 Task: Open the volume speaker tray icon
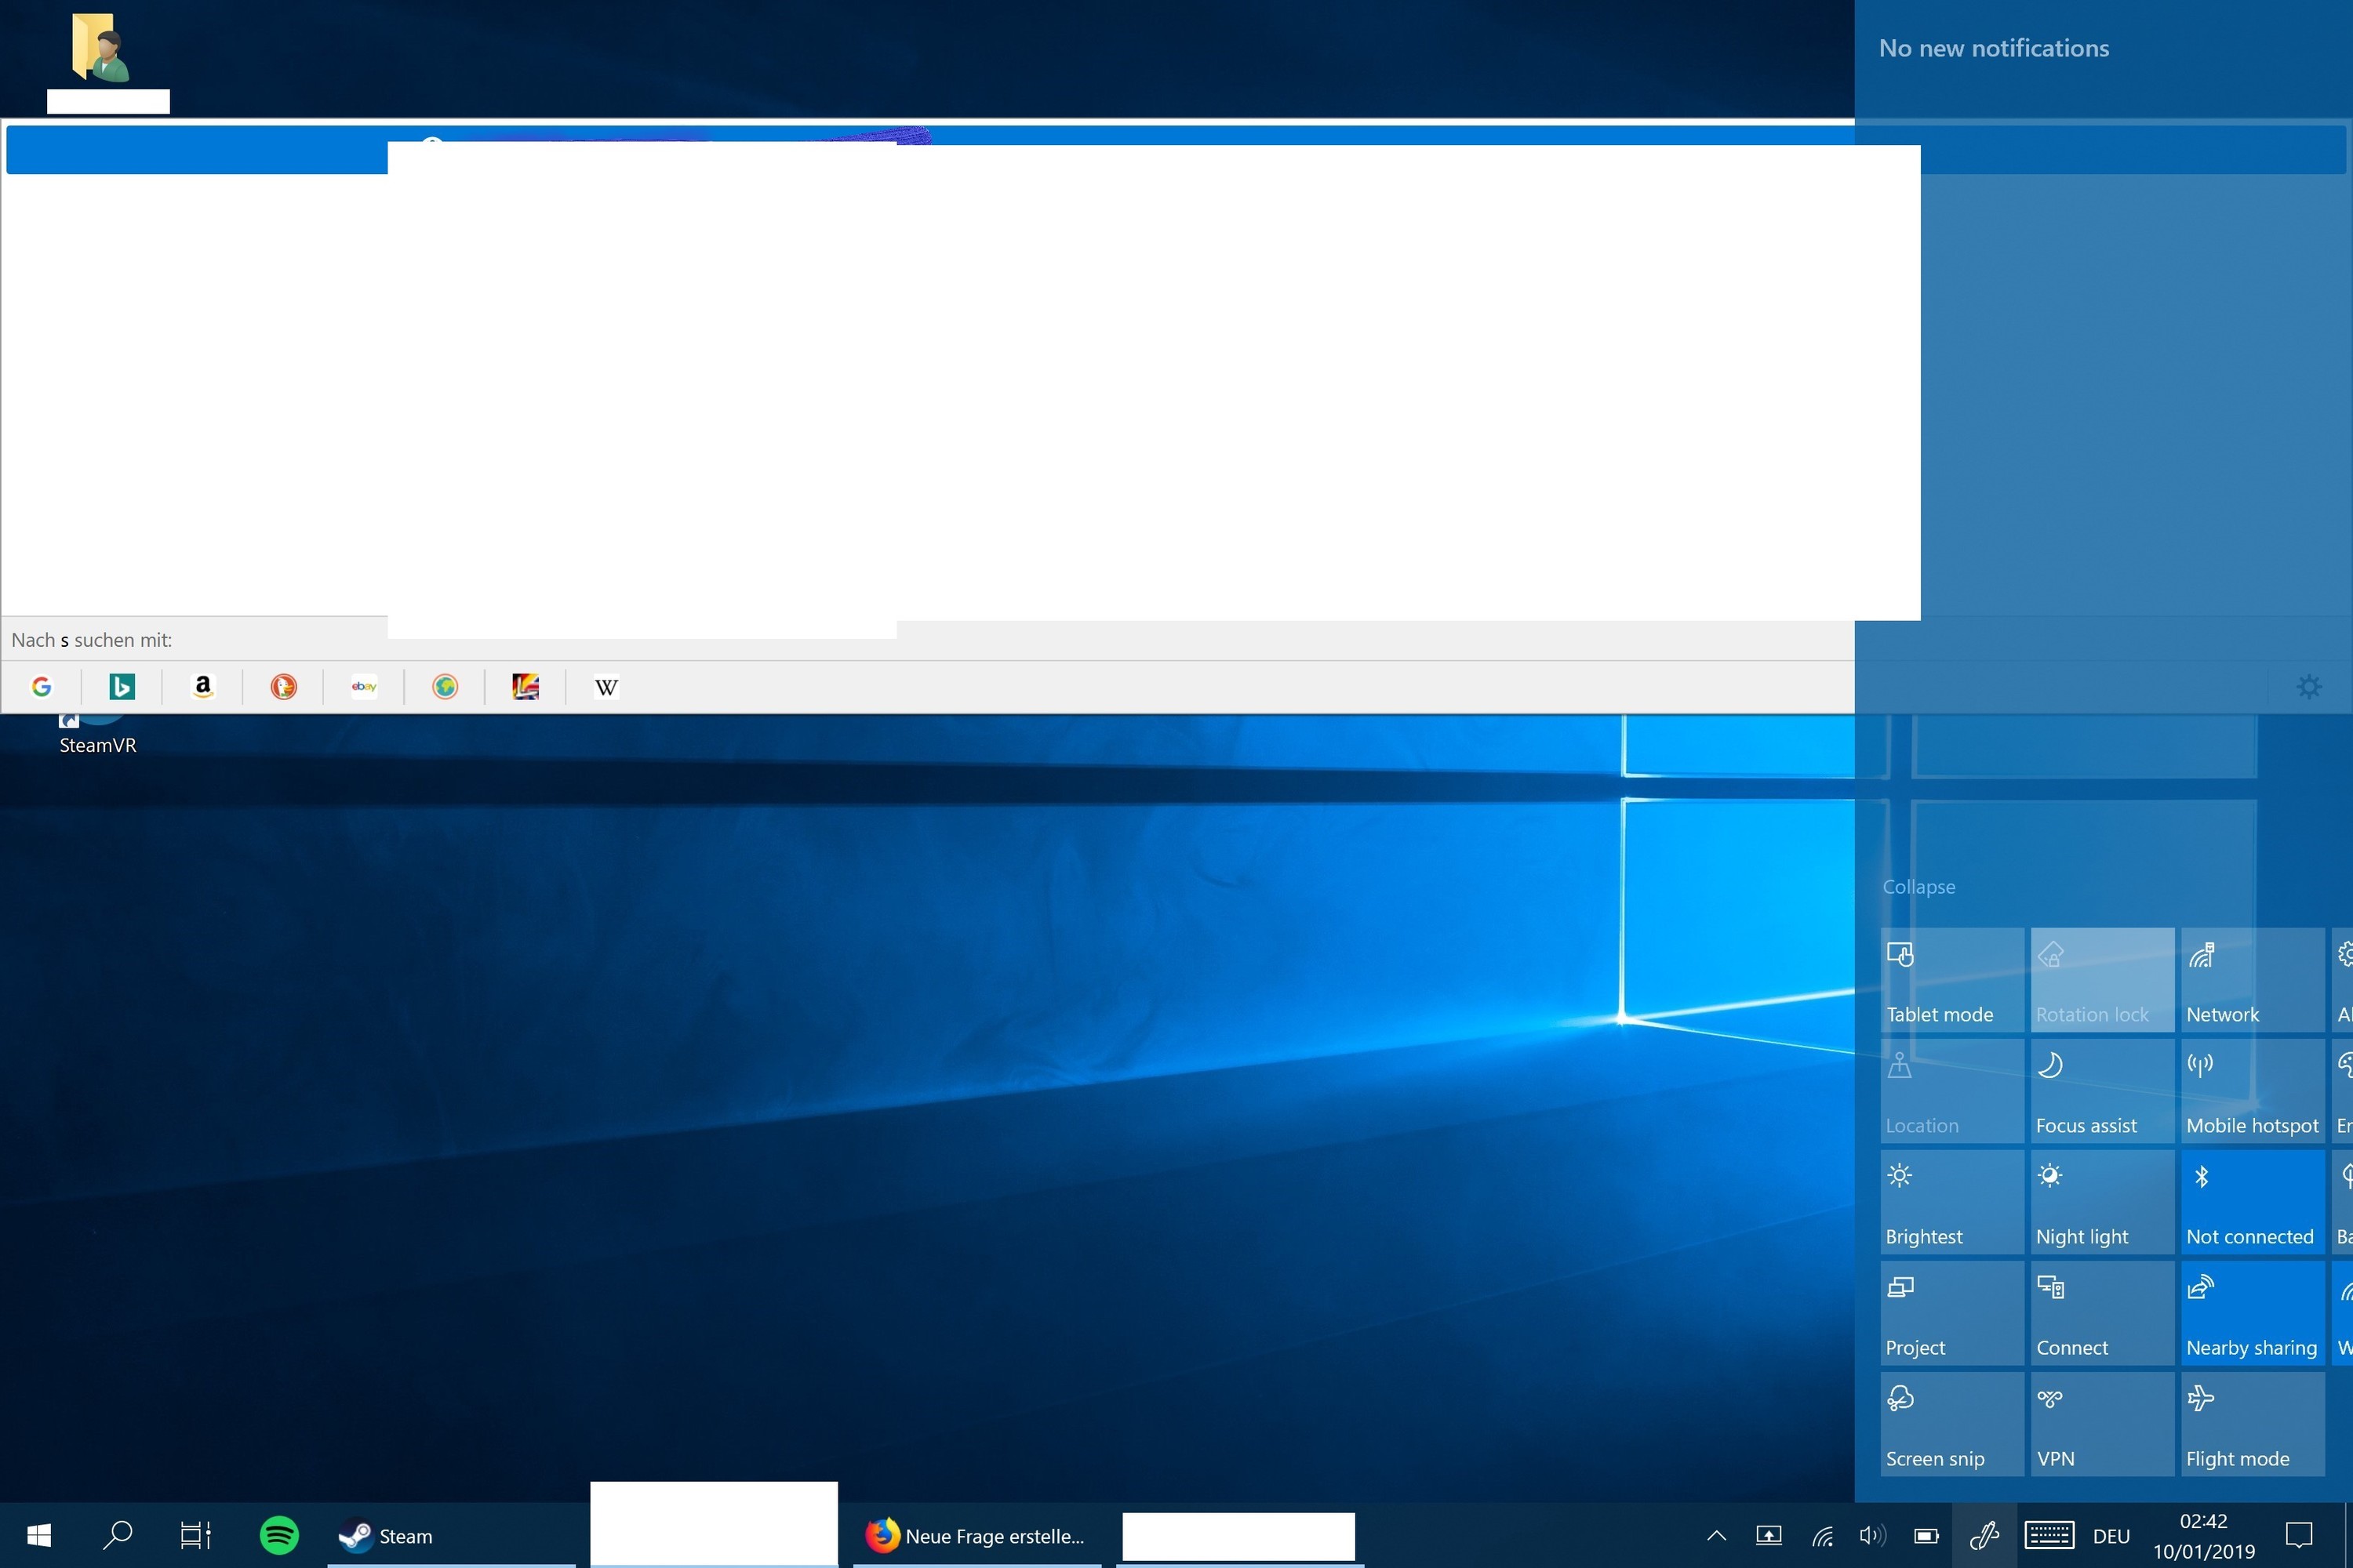[1873, 1535]
